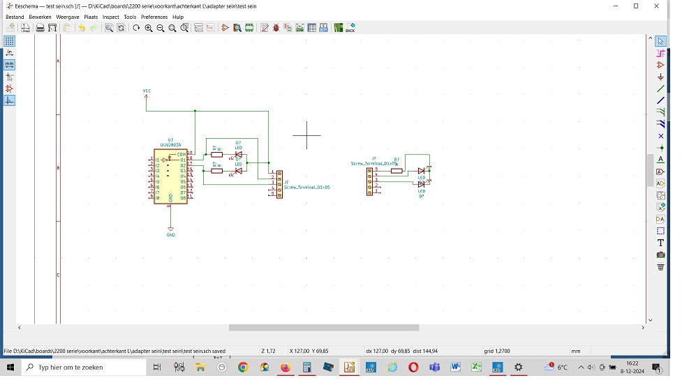689x387 pixels.
Task: Select the Place no-connect flag tool
Action: click(x=660, y=136)
